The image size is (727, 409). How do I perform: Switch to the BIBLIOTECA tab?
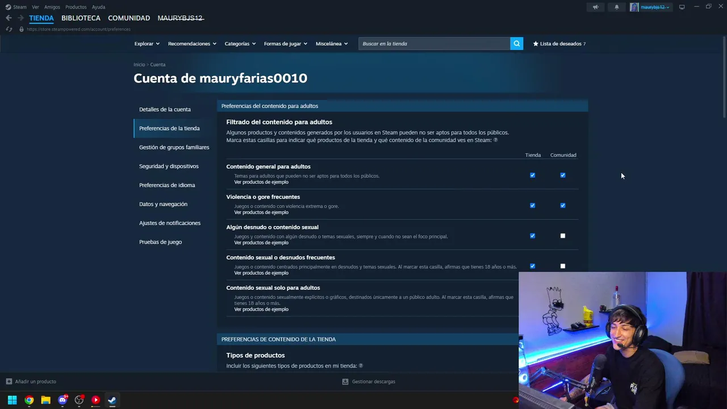point(81,18)
